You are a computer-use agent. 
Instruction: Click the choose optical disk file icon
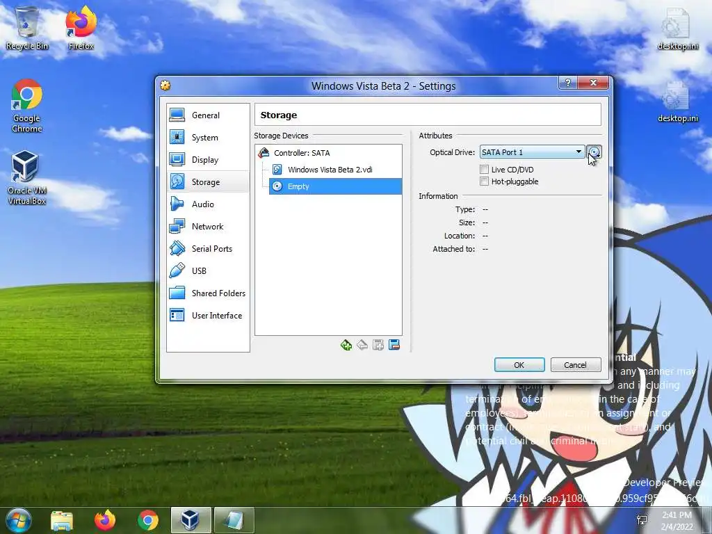click(x=594, y=152)
